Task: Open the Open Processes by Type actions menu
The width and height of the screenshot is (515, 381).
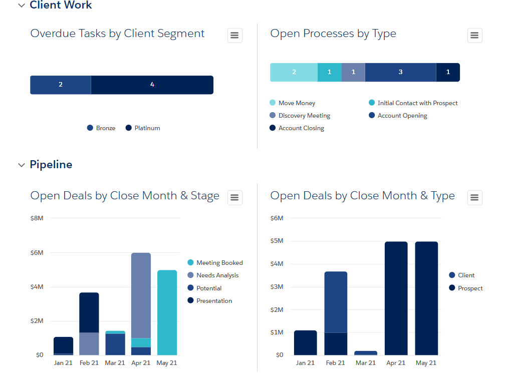Action: (x=474, y=35)
